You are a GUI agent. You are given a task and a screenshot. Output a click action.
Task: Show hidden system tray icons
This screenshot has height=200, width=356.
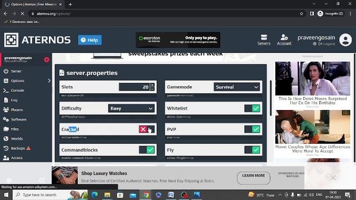click(280, 195)
